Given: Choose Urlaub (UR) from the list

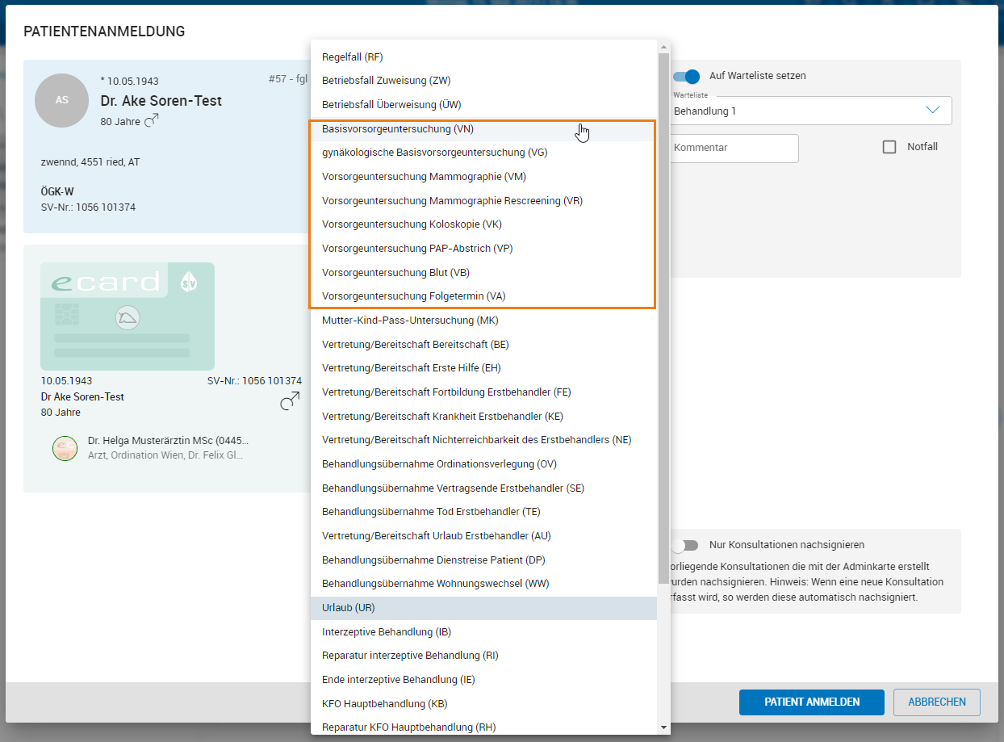Looking at the screenshot, I should click(x=349, y=608).
